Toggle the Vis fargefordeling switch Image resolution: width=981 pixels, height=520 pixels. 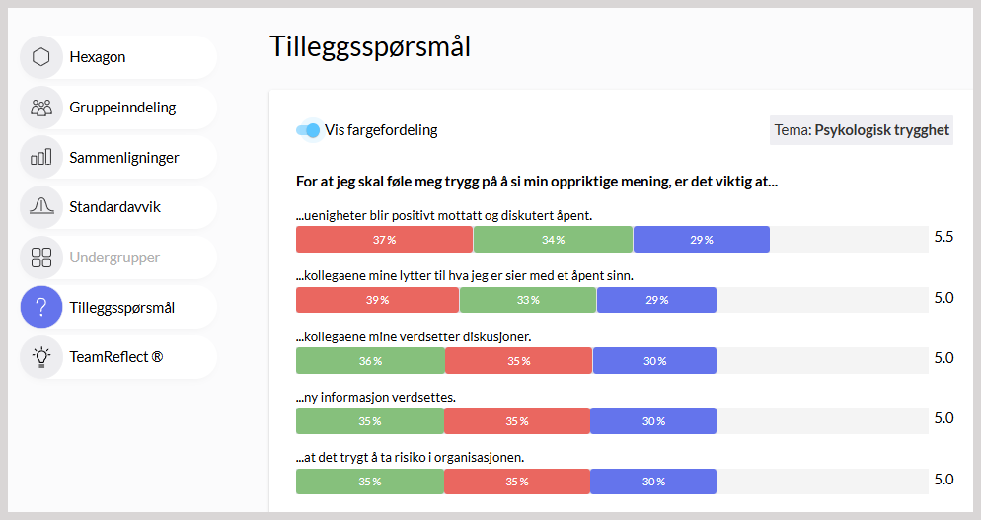point(309,130)
